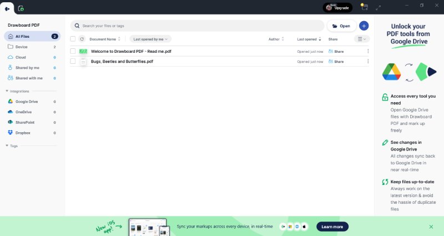The image size is (444, 236).
Task: Open Shared with me section
Action: pos(32,78)
